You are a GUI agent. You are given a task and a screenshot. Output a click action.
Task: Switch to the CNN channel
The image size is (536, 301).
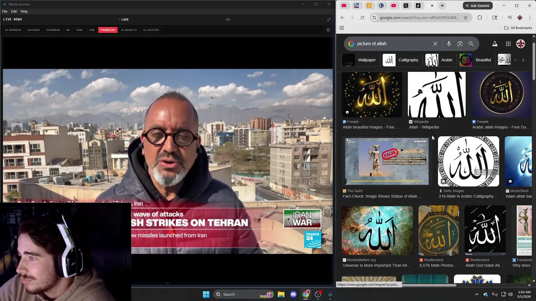pos(92,30)
